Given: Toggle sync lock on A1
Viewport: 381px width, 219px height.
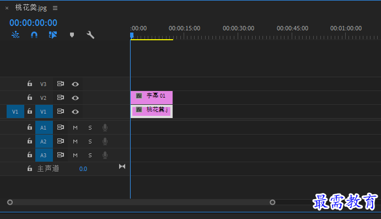Looking at the screenshot, I should click(61, 127).
